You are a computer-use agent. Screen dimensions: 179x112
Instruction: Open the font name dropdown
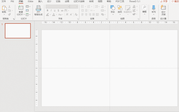(68, 6)
